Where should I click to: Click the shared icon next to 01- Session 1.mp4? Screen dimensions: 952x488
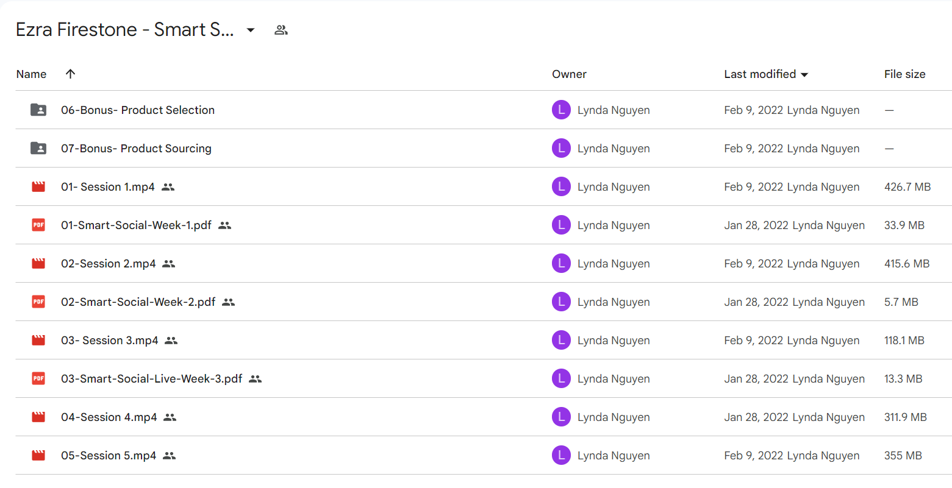coord(168,187)
